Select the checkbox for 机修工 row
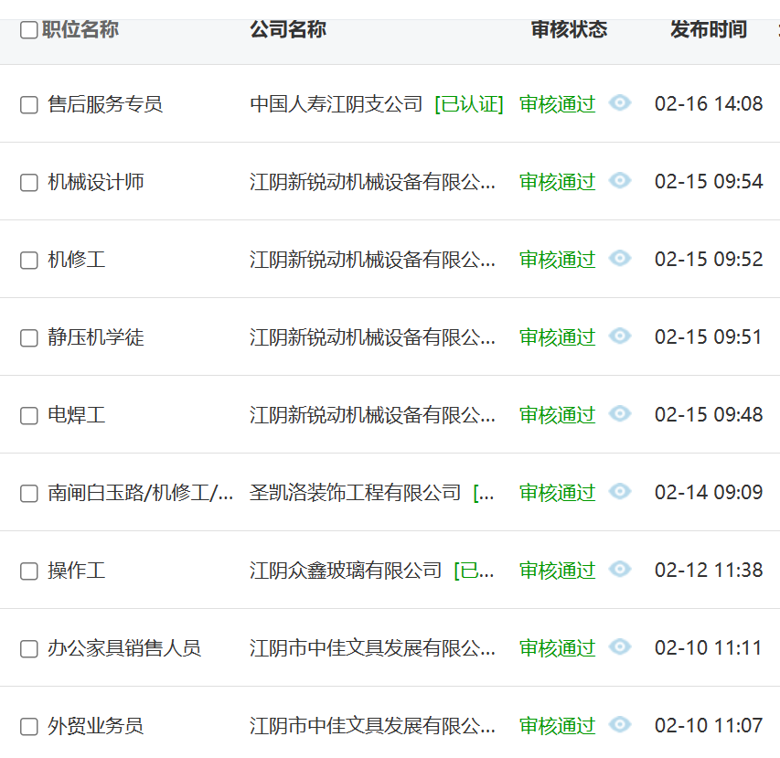Viewport: 780px width, 758px height. click(29, 260)
